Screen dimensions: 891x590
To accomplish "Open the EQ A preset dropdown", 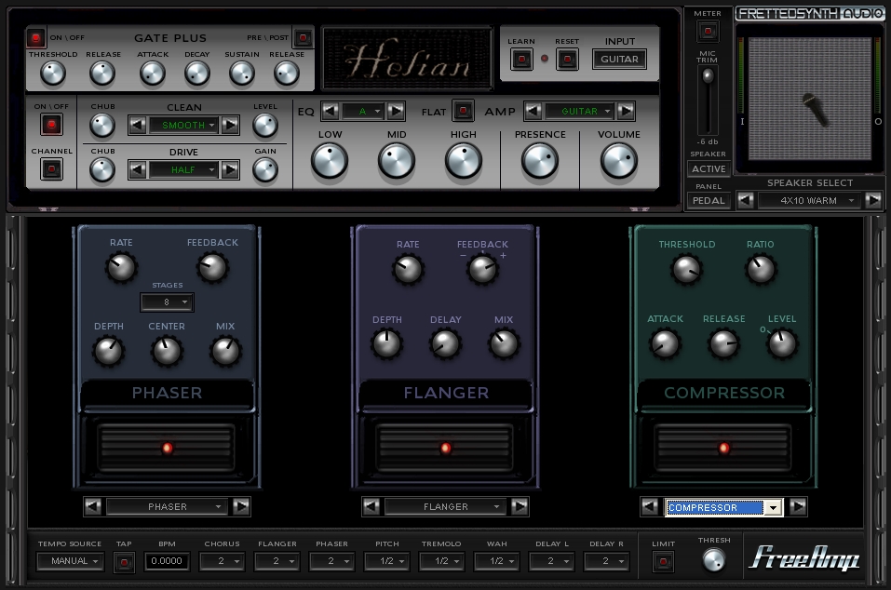I will click(x=363, y=111).
